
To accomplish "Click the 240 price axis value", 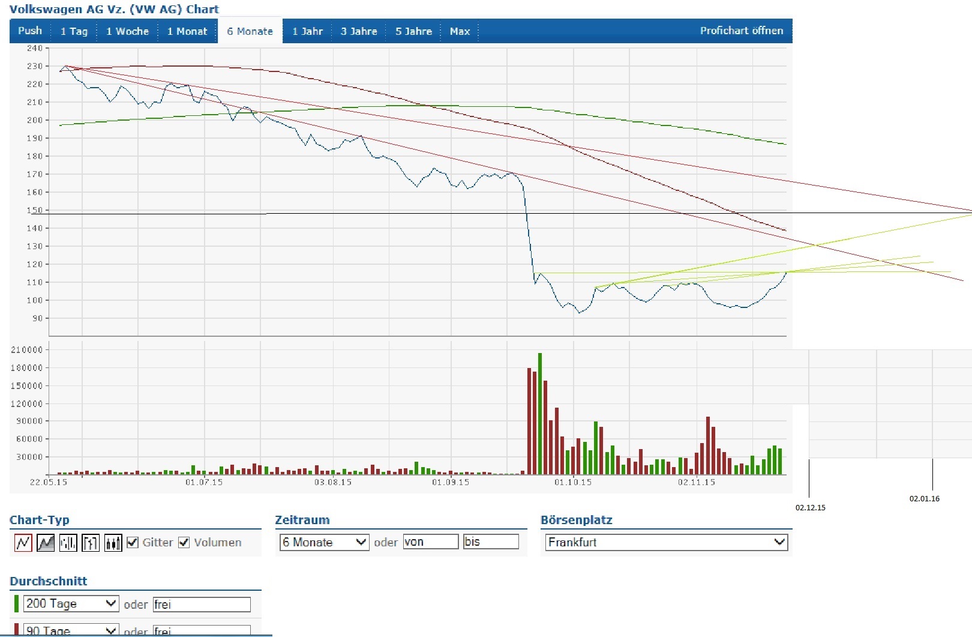I will 35,48.
